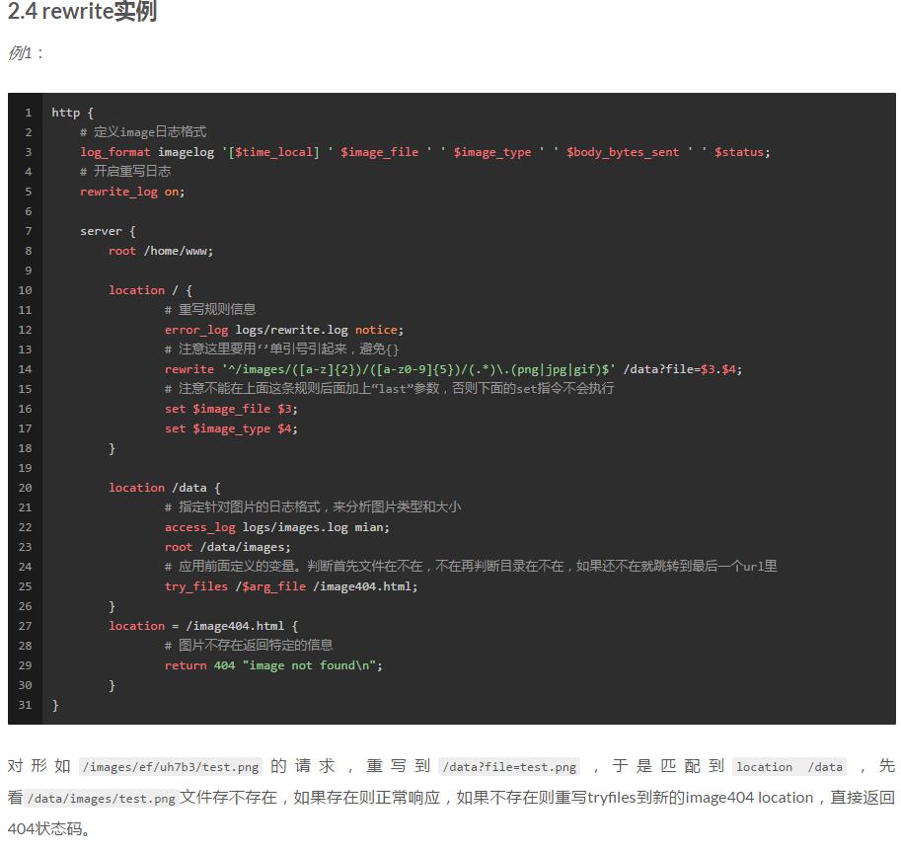This screenshot has width=901, height=853.
Task: Click the return 404 statement line
Action: [x=273, y=665]
